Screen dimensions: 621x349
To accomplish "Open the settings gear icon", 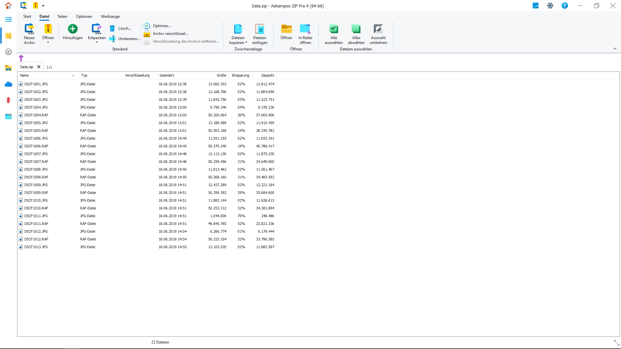I will pos(550,6).
